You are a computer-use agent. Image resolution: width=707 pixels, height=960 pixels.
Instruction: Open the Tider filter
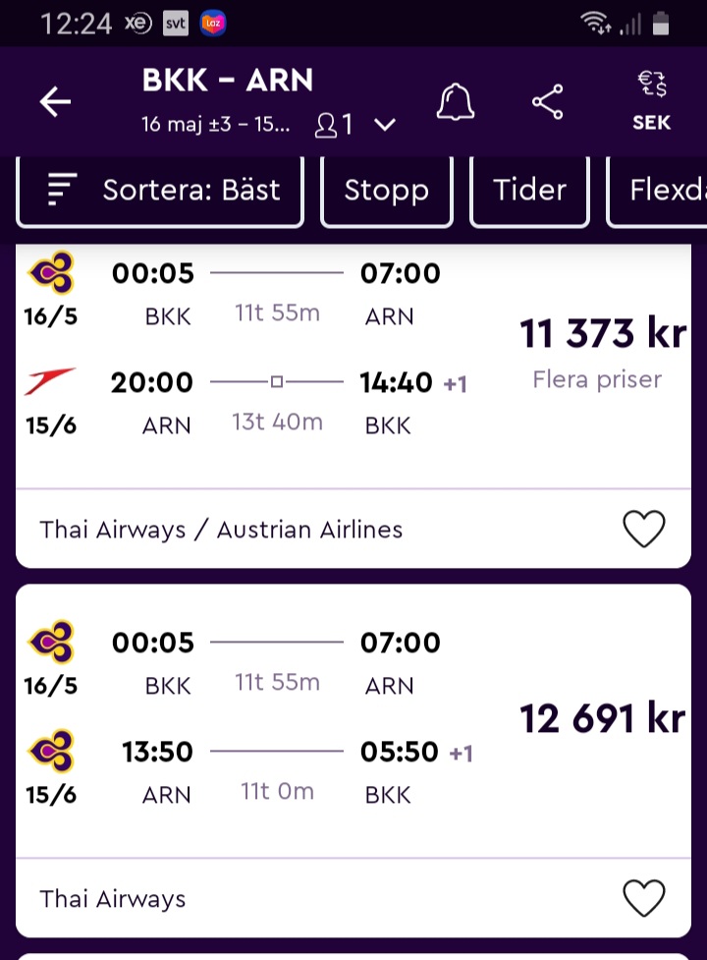(529, 190)
